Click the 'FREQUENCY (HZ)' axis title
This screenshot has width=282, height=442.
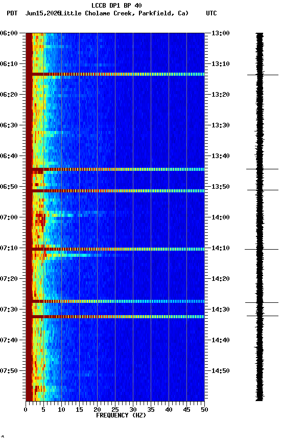point(121,416)
